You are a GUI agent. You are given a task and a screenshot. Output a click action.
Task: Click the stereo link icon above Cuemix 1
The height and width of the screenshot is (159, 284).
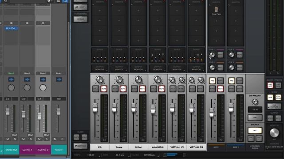(27, 23)
